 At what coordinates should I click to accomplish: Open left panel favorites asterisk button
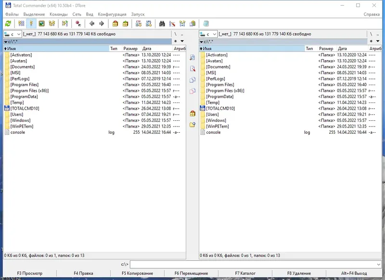(176, 41)
